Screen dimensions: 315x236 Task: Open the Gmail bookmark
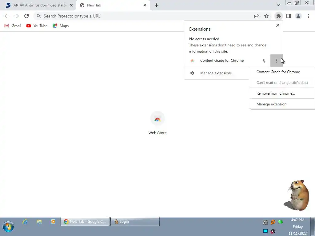13,26
